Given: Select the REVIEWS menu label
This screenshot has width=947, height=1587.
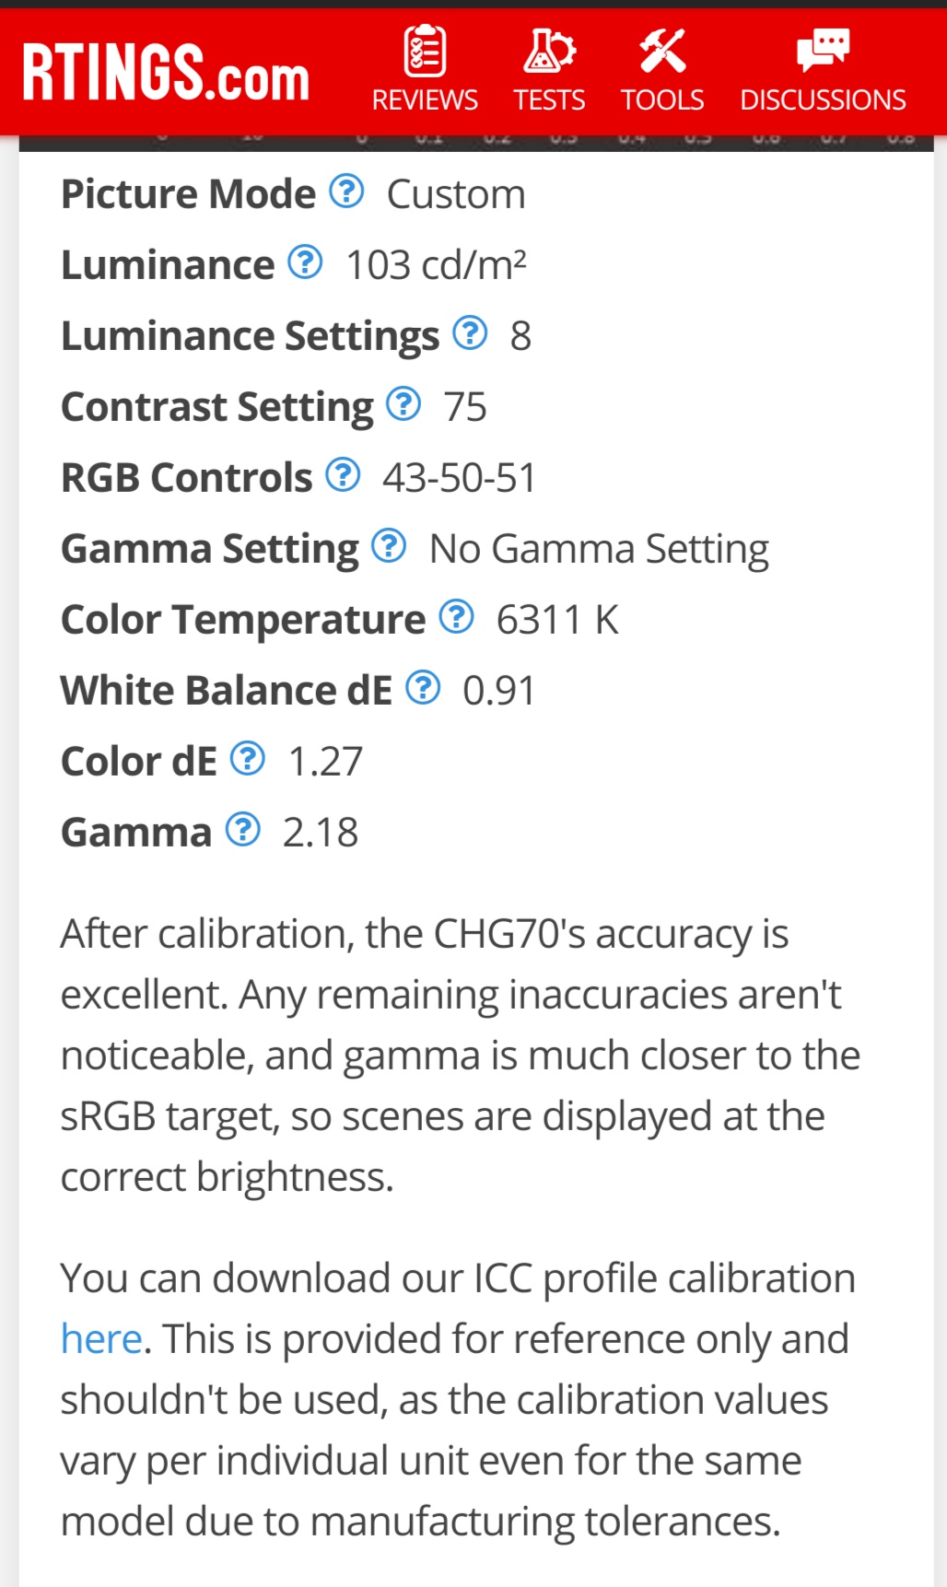Looking at the screenshot, I should tap(425, 99).
